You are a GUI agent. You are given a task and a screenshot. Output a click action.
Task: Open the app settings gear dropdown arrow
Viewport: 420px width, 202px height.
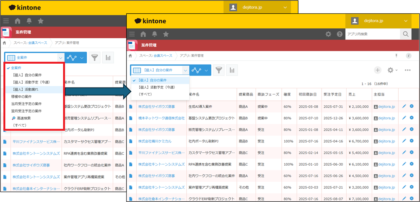click(x=396, y=70)
